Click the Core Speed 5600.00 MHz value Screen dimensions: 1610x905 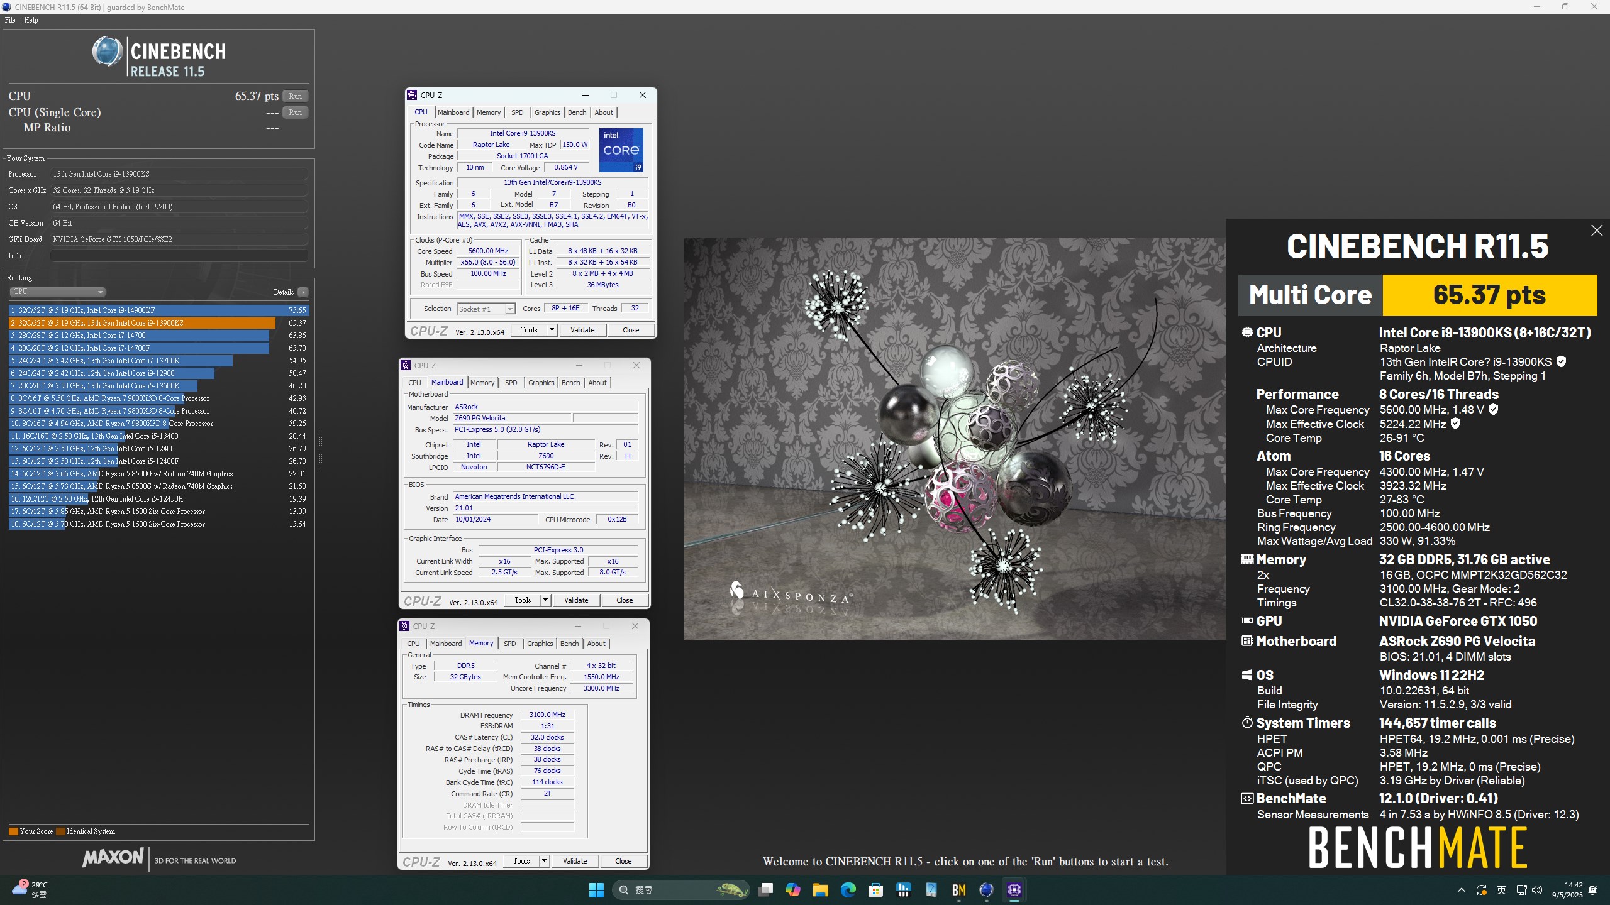click(x=488, y=251)
